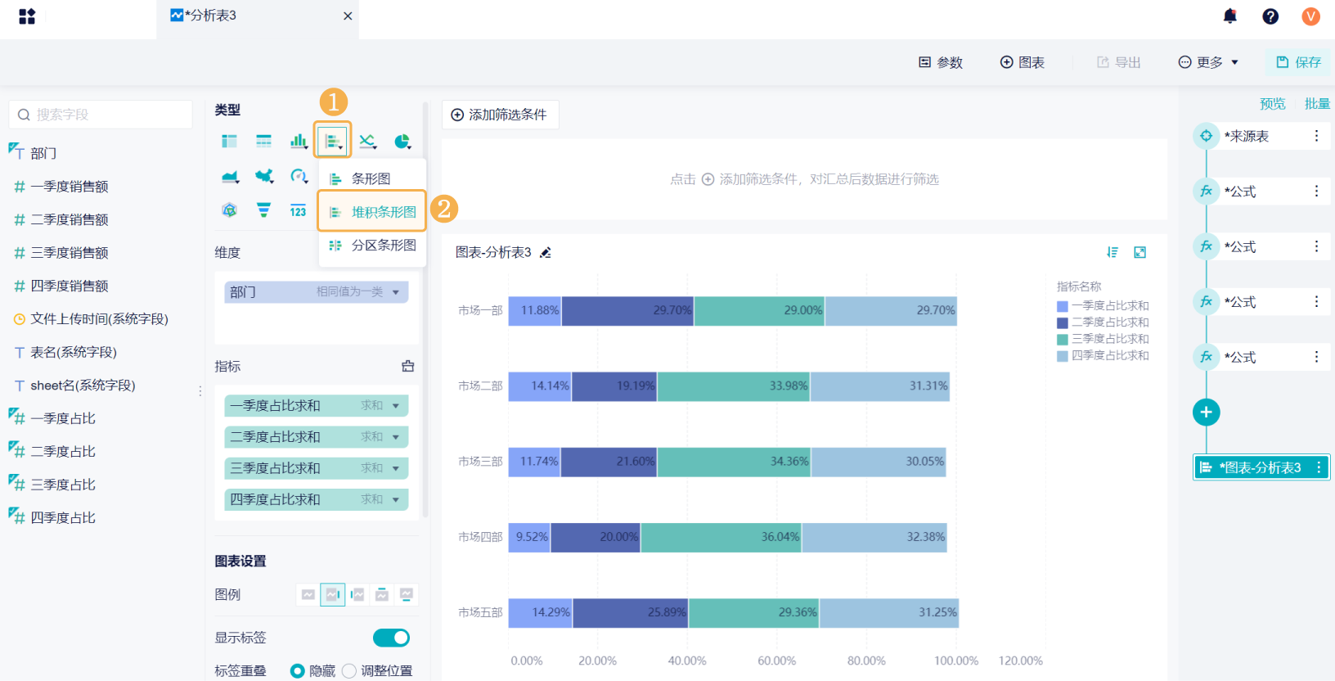Choose 堆积条形图 from the bar chart menu
1335x681 pixels.
pyautogui.click(x=372, y=212)
